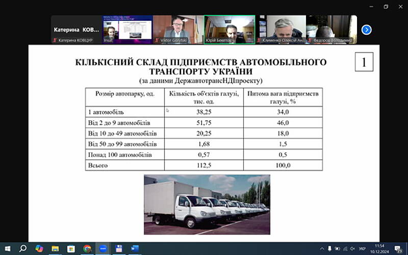Click percentage cell 100,0
The height and width of the screenshot is (255, 408).
(x=283, y=165)
